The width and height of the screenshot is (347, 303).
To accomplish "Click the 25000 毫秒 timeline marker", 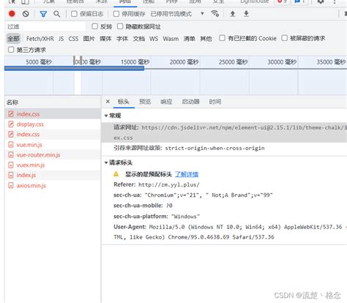I will click(234, 61).
